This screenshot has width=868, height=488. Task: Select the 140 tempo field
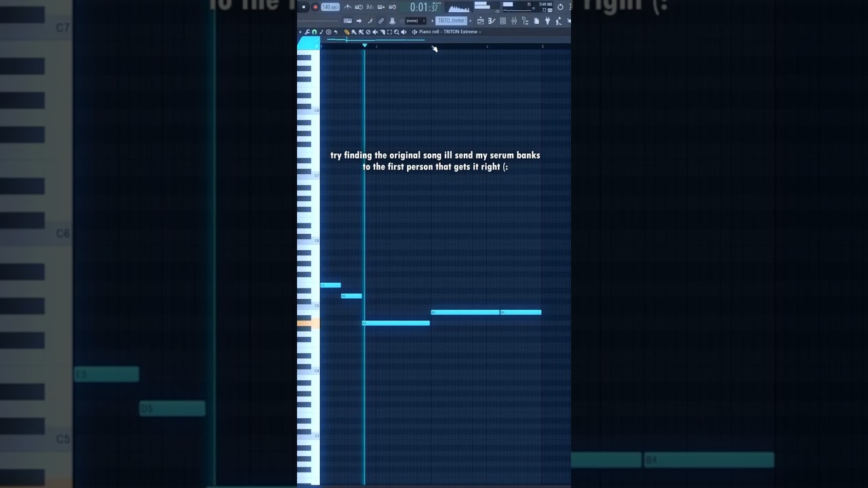click(x=330, y=7)
